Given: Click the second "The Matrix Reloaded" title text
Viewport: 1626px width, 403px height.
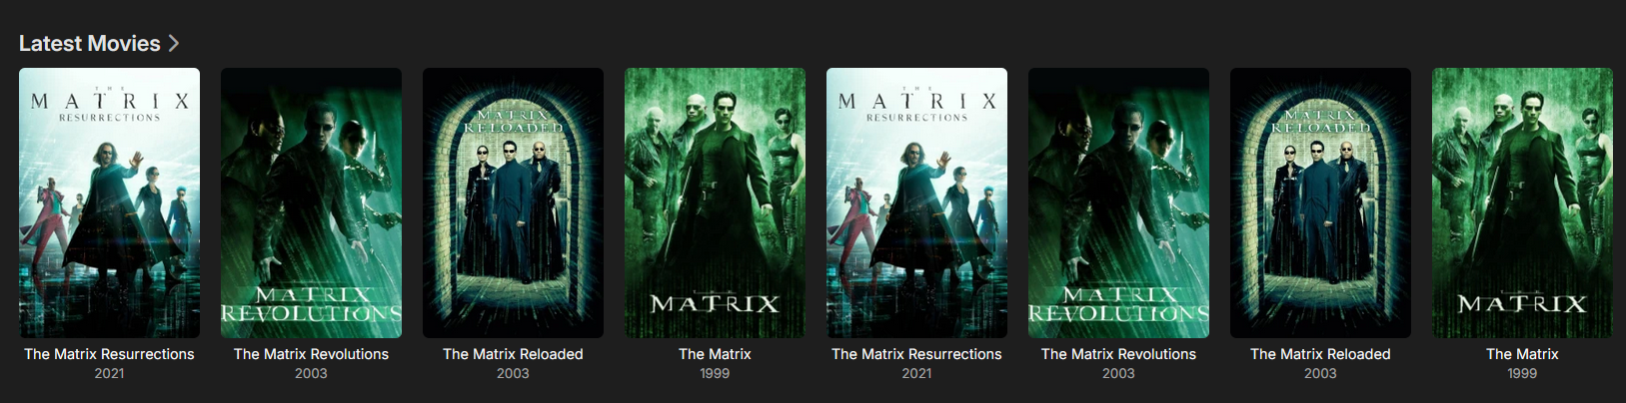Looking at the screenshot, I should point(1320,354).
